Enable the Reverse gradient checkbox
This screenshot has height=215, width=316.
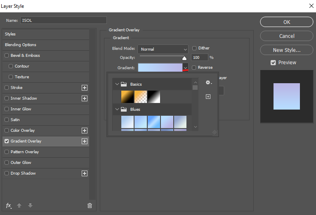pyautogui.click(x=194, y=68)
